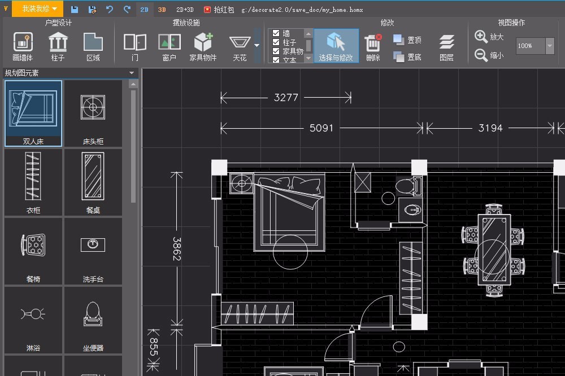The image size is (565, 376).
Task: Toggle the 柱子 column checkbox
Action: coord(276,42)
